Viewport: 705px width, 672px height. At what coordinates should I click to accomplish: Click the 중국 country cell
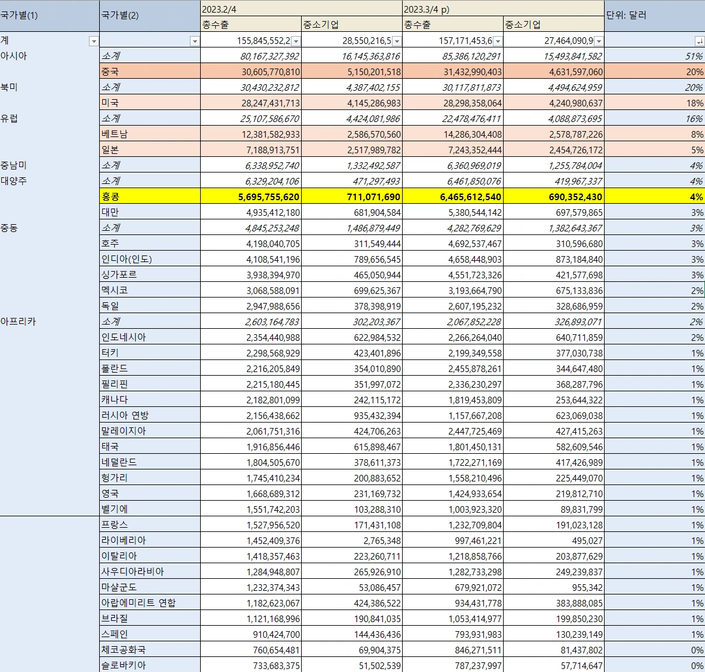(150, 72)
